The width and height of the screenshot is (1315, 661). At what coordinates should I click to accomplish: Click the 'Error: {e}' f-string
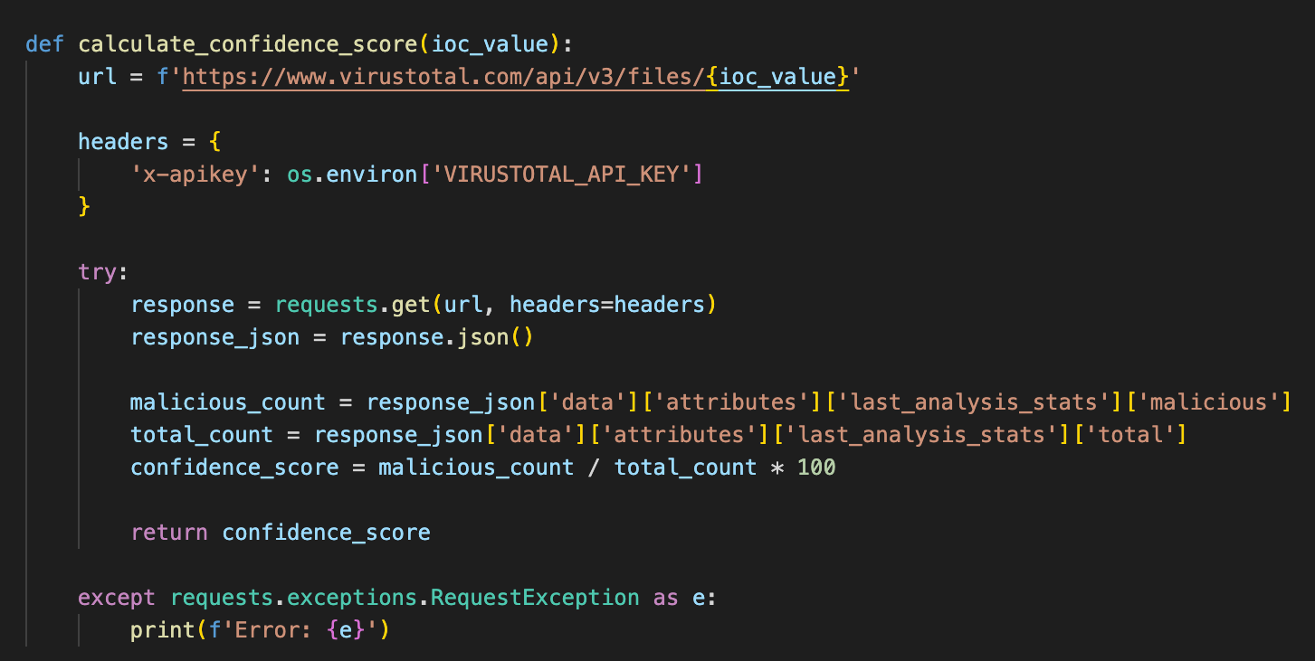pos(293,630)
